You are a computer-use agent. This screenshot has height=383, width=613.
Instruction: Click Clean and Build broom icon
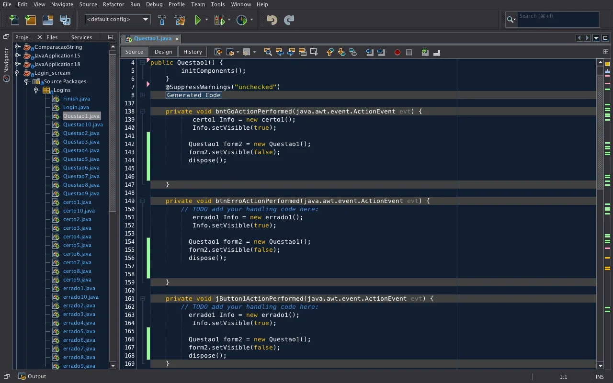click(180, 20)
